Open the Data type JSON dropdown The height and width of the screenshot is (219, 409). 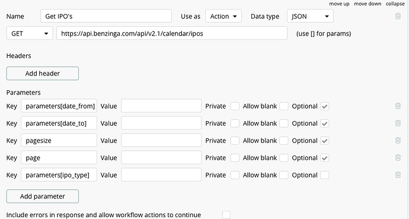310,16
